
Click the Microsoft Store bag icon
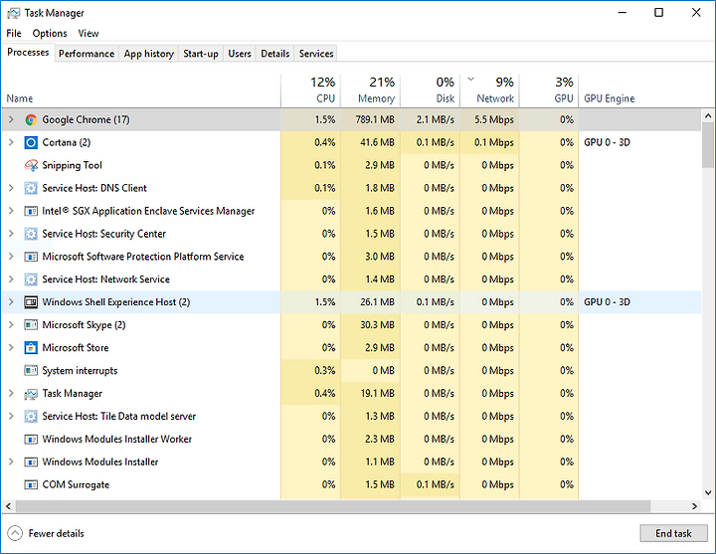click(x=31, y=347)
